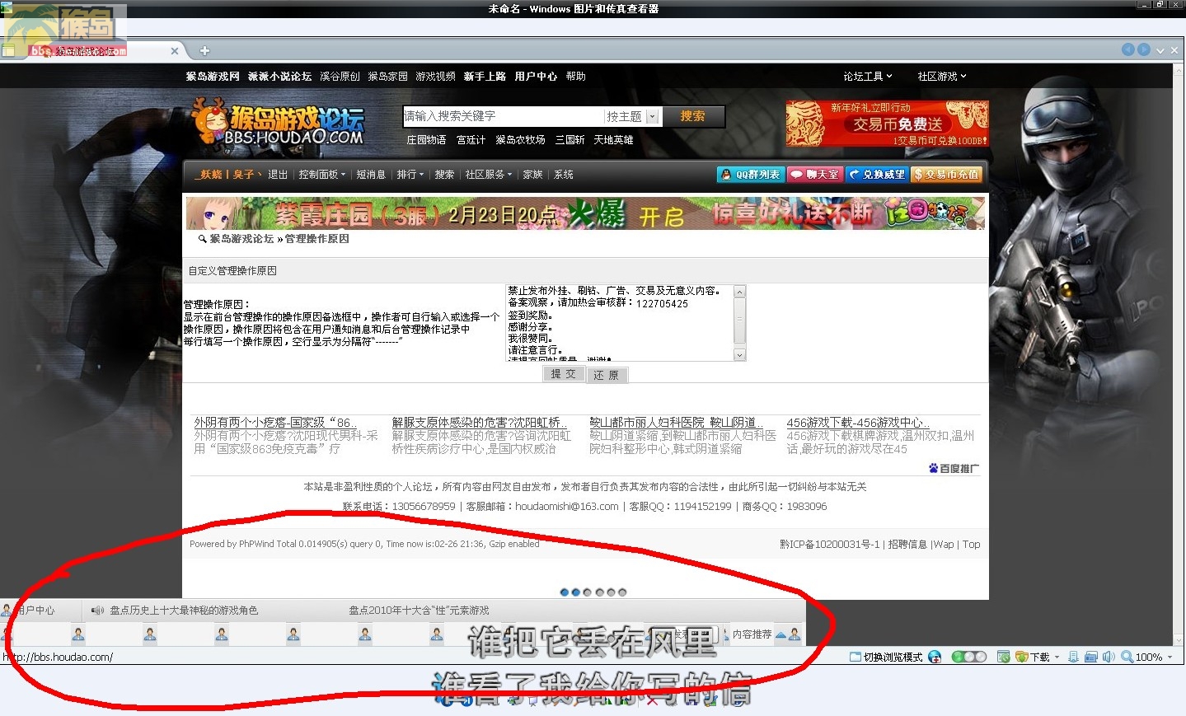Open 招聘信息 footer link
This screenshot has width=1186, height=716.
pyautogui.click(x=907, y=545)
